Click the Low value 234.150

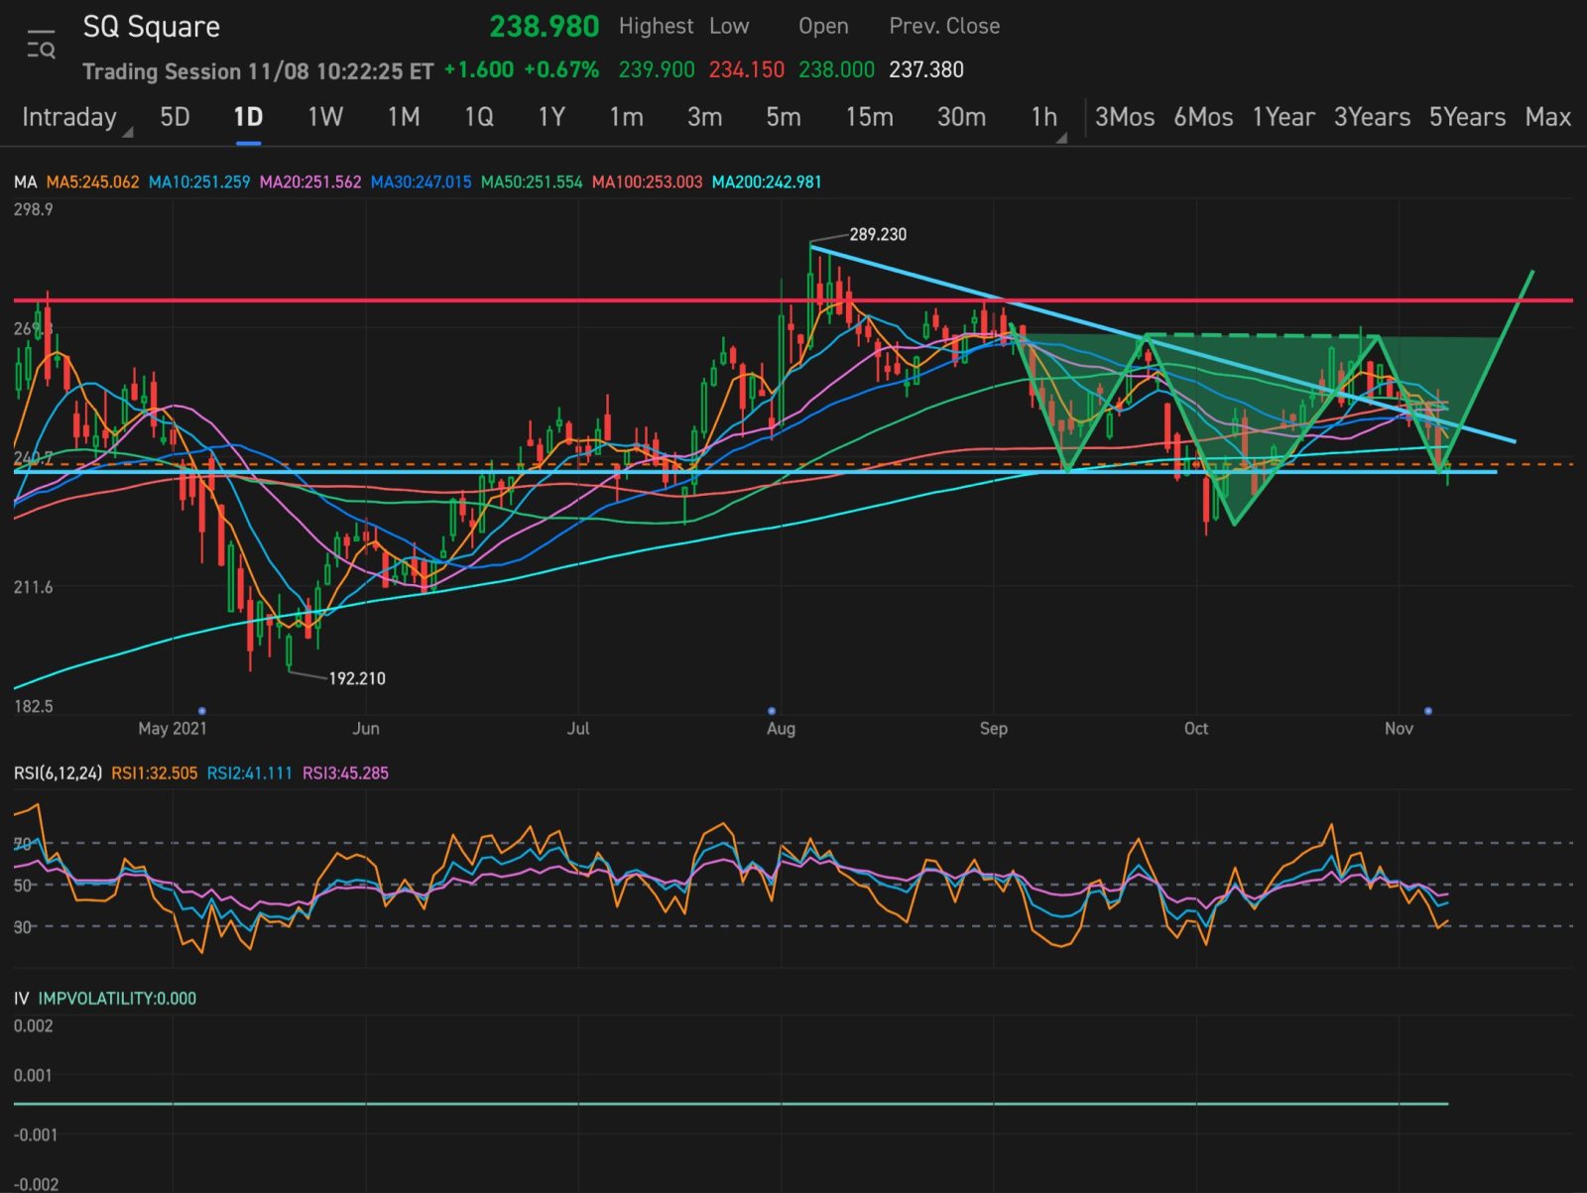coord(747,70)
